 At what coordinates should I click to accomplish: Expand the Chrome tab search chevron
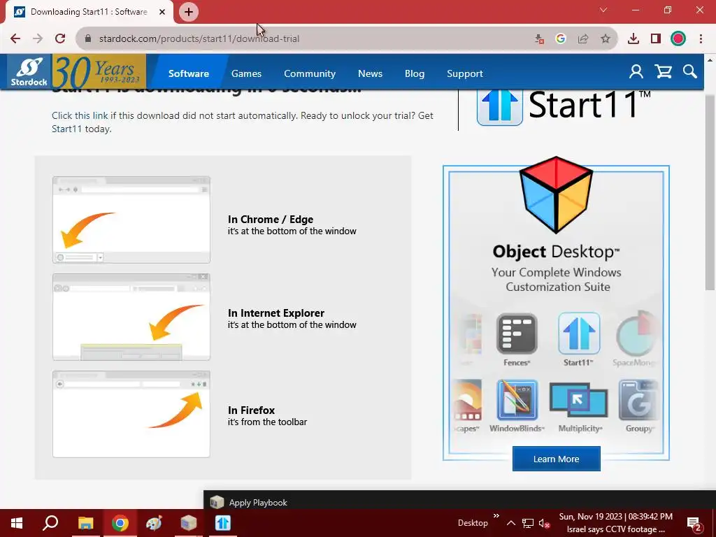[x=603, y=10]
